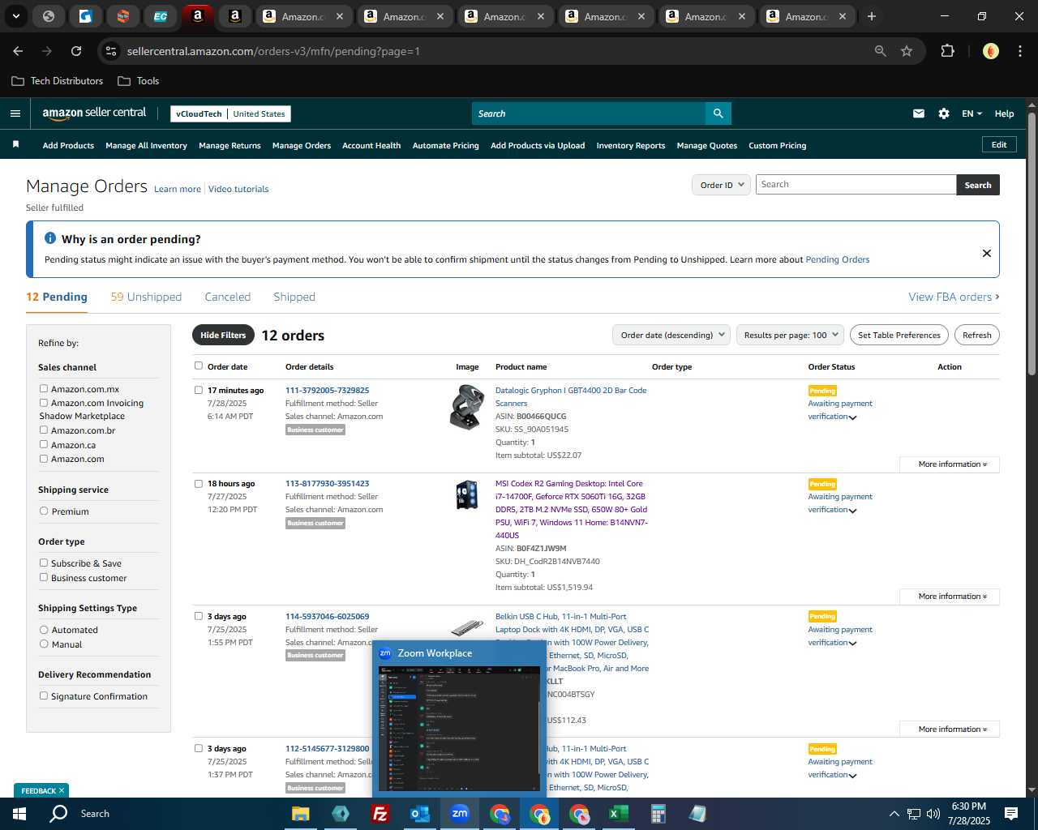The height and width of the screenshot is (830, 1038).
Task: Click the Refresh button
Action: [x=976, y=335]
